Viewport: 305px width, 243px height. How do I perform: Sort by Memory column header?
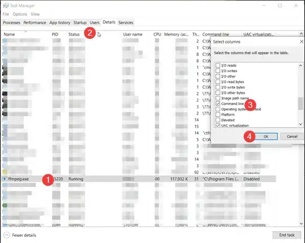176,34
